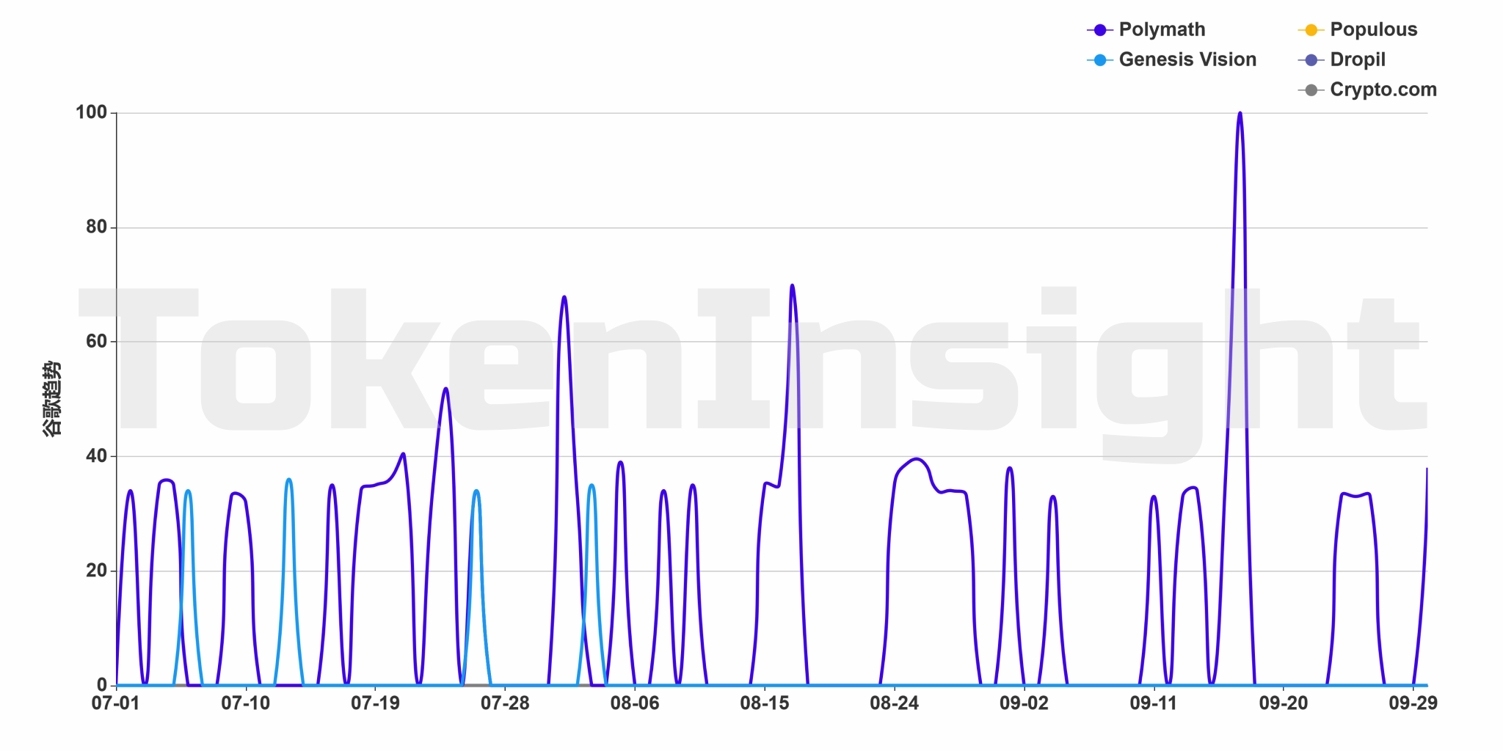This screenshot has width=1503, height=751.
Task: Click the 08-15 date label
Action: tap(765, 703)
